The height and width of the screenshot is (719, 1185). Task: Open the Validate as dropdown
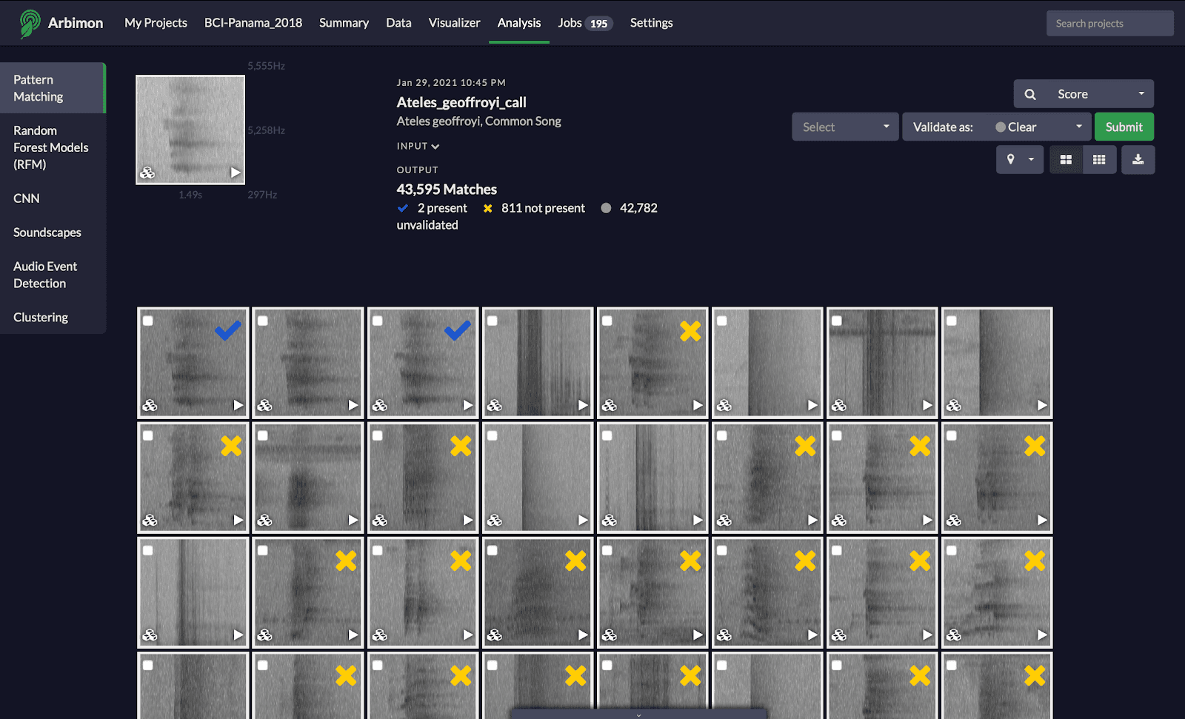(x=996, y=127)
